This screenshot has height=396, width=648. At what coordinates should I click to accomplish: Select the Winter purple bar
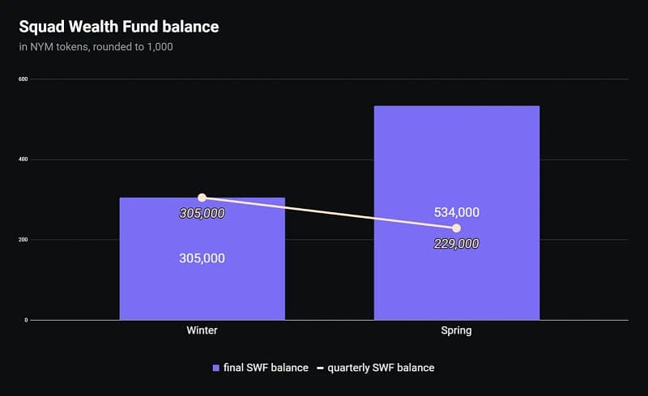(202, 292)
